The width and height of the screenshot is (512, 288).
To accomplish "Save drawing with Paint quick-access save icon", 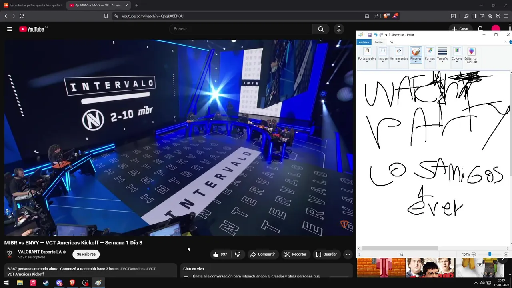I will coord(370,35).
